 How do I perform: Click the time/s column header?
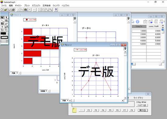pos(139,26)
